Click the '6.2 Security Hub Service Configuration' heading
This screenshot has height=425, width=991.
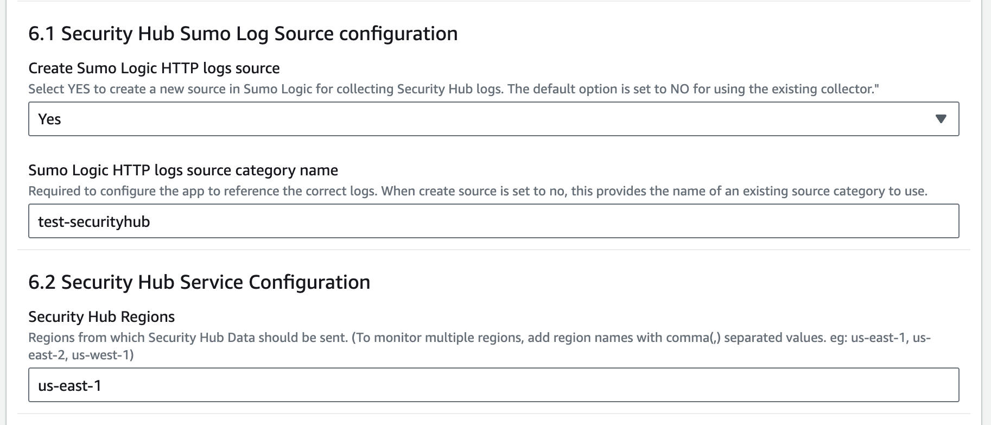pos(199,282)
